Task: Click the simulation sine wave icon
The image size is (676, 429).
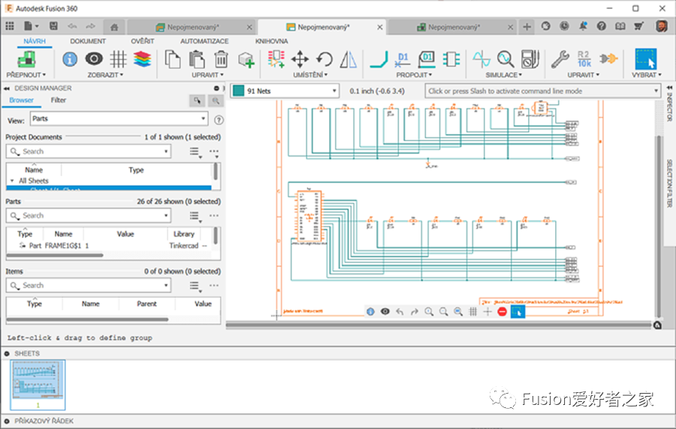Action: point(481,59)
